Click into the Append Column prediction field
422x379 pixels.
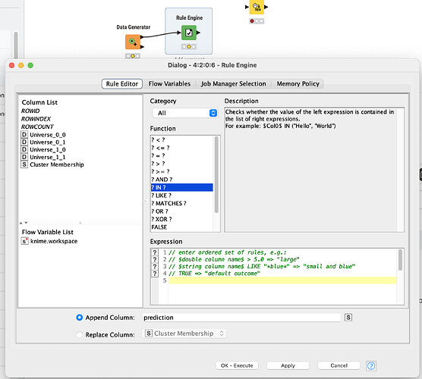tap(241, 318)
